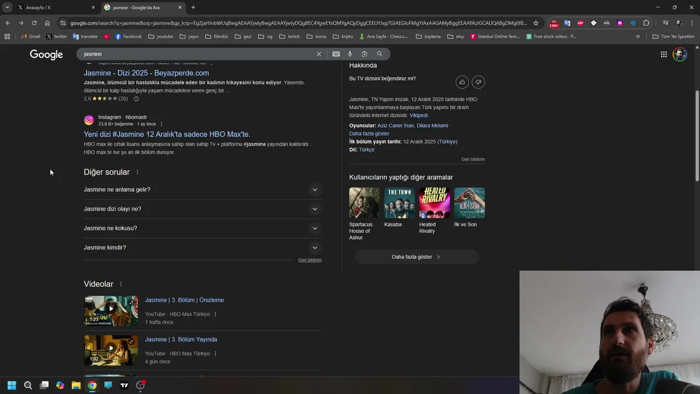This screenshot has width=700, height=394.
Task: Open Google Lens image search
Action: click(x=365, y=54)
